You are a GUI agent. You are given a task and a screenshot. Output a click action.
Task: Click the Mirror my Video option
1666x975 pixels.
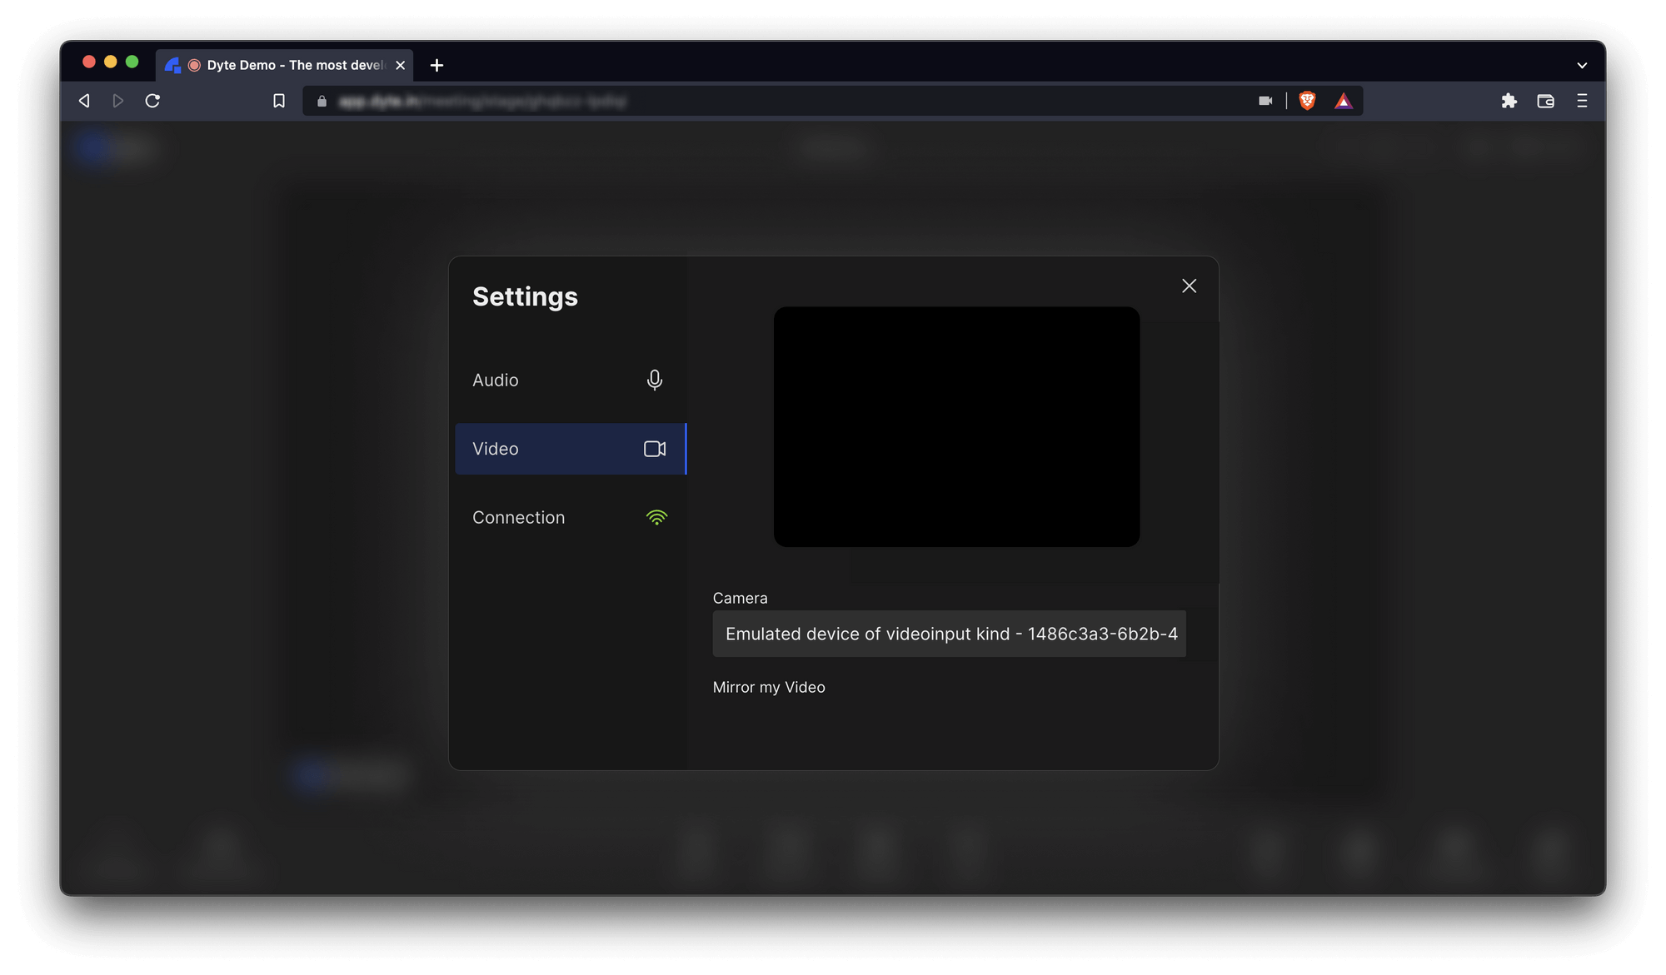[x=769, y=687]
